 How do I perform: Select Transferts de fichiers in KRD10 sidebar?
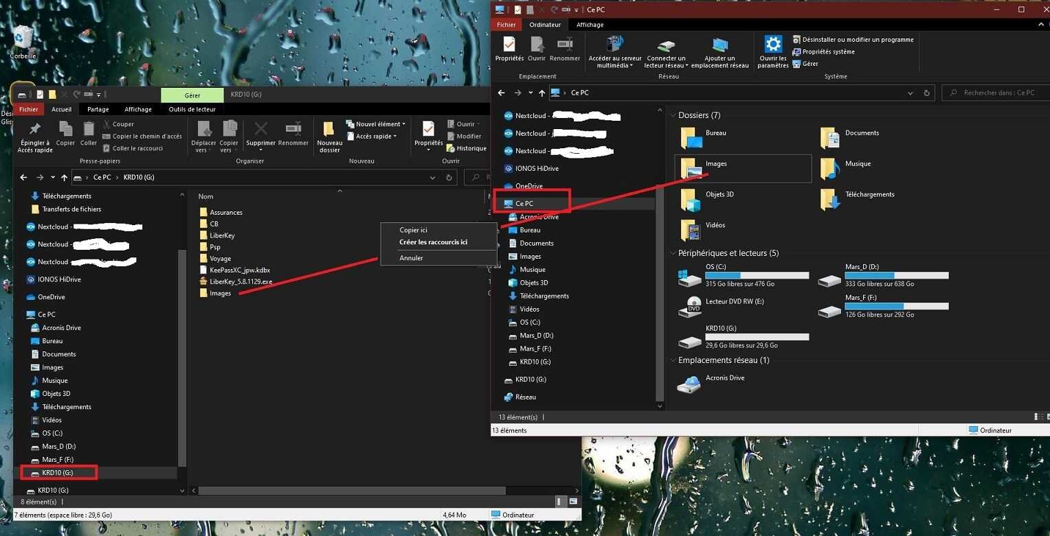pyautogui.click(x=66, y=209)
